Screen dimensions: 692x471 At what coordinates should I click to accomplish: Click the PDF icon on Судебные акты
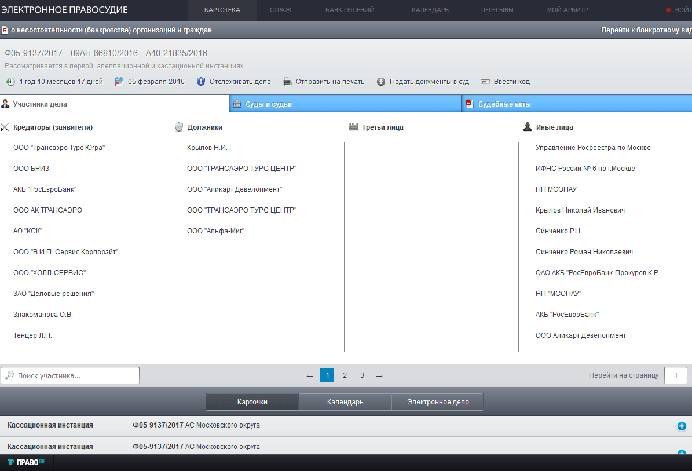point(470,104)
